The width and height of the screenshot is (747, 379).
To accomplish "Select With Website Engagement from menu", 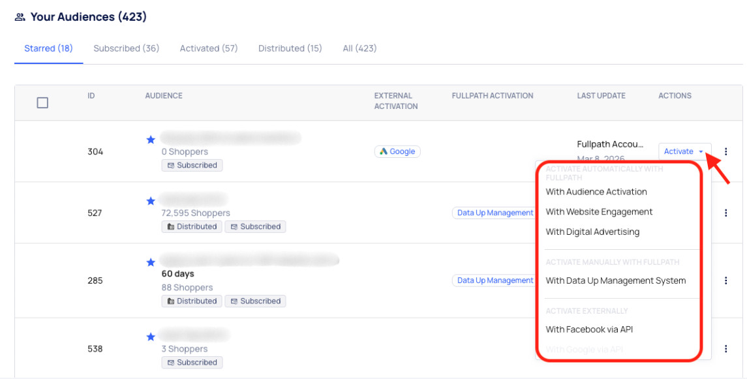I will click(599, 211).
